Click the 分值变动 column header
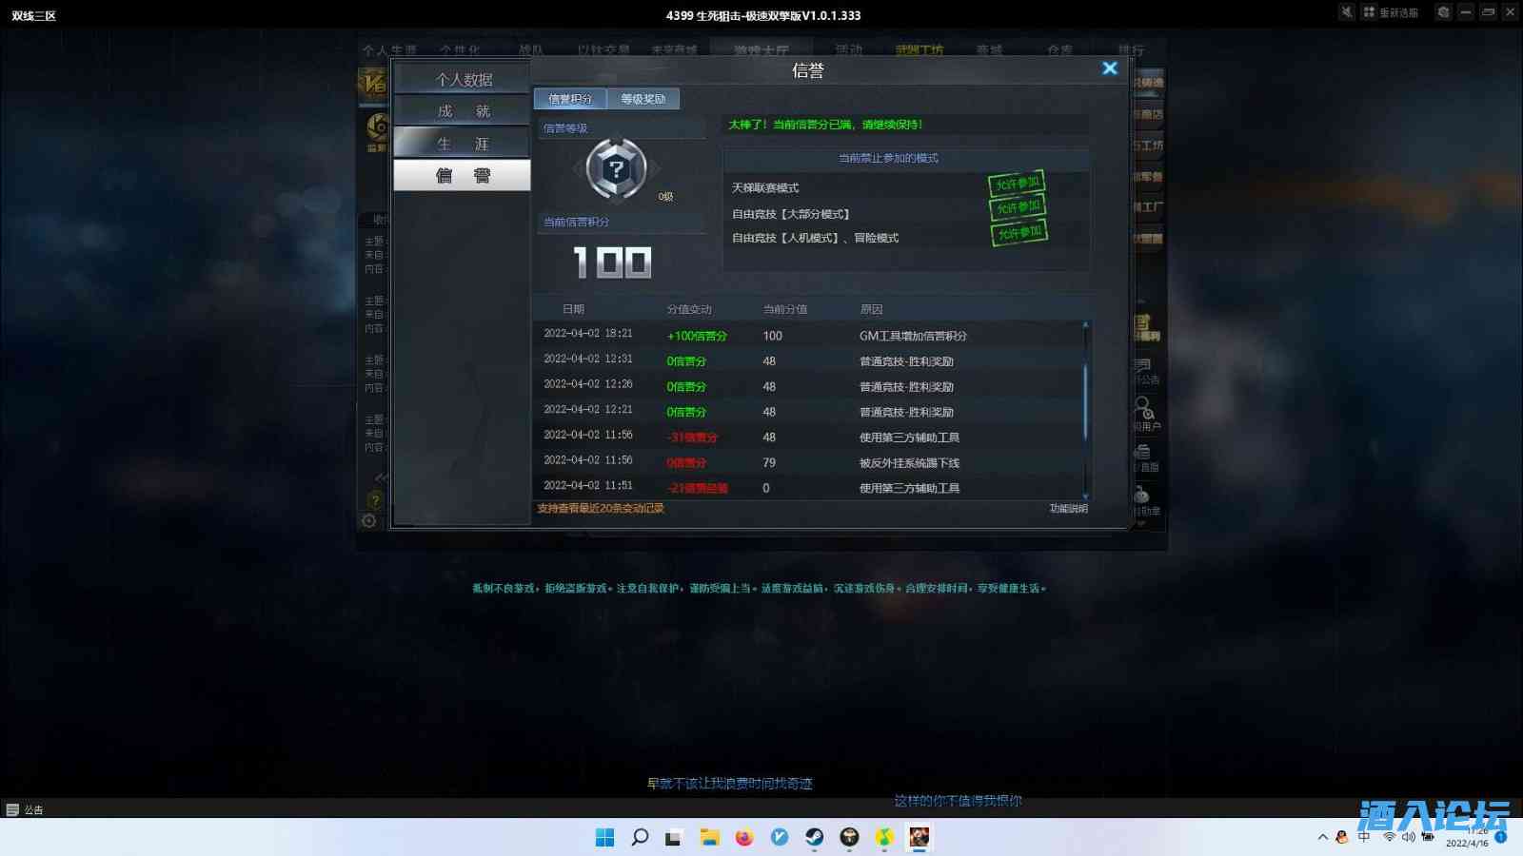The height and width of the screenshot is (856, 1523). pos(689,309)
